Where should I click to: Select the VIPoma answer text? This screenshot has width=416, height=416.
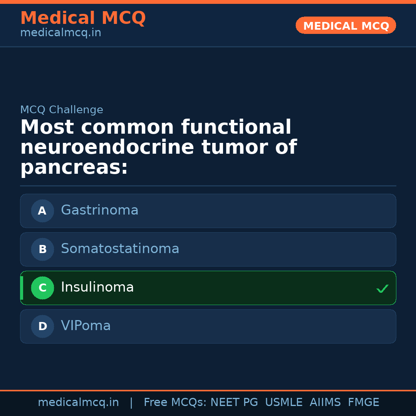[x=86, y=326]
